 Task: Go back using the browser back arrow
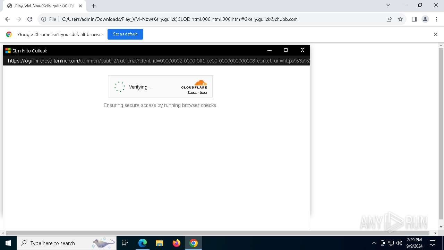(8, 19)
